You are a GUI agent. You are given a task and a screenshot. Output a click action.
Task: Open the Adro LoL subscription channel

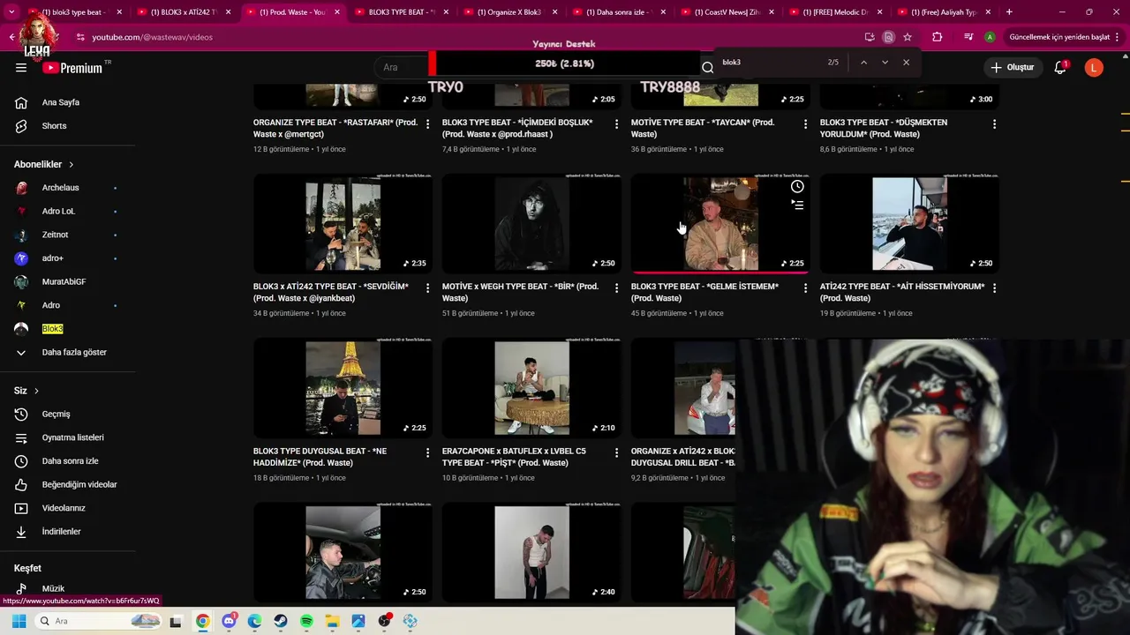pos(58,211)
